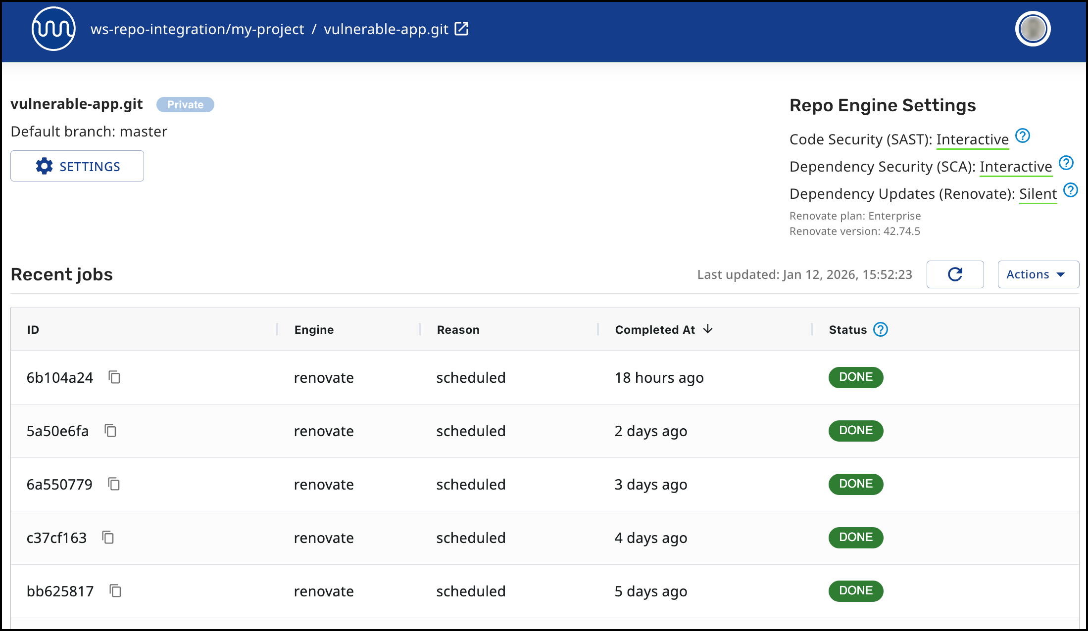Click the Silent Renovate mode link
1088x631 pixels.
1038,194
